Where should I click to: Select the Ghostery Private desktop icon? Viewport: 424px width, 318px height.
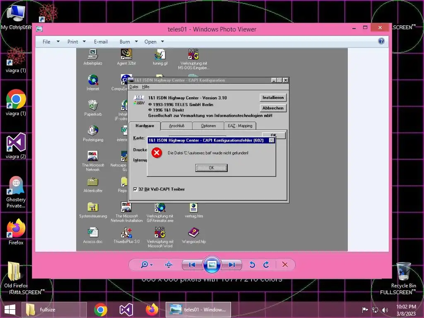pos(16,192)
